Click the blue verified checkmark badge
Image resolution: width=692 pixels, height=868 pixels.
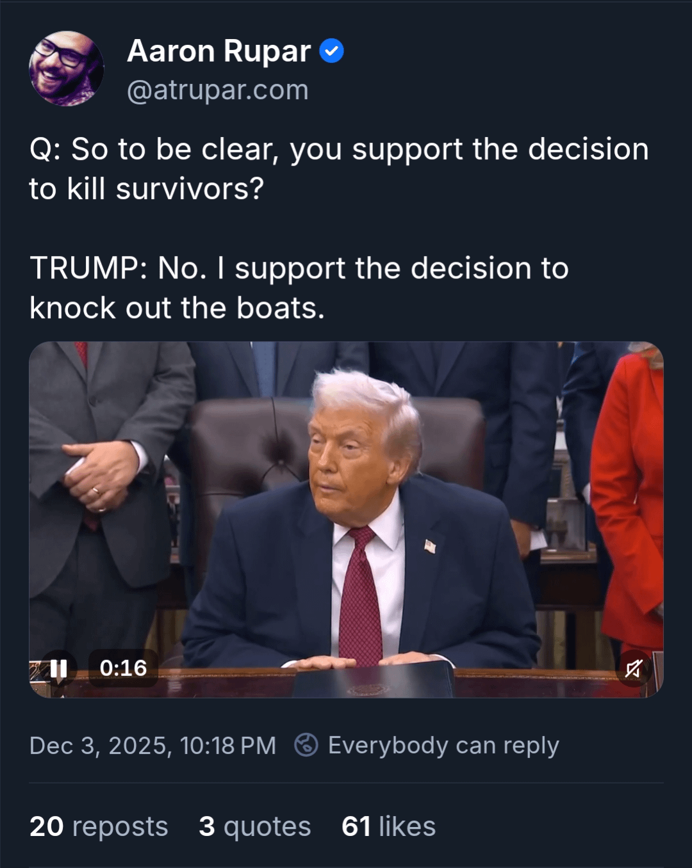point(331,51)
